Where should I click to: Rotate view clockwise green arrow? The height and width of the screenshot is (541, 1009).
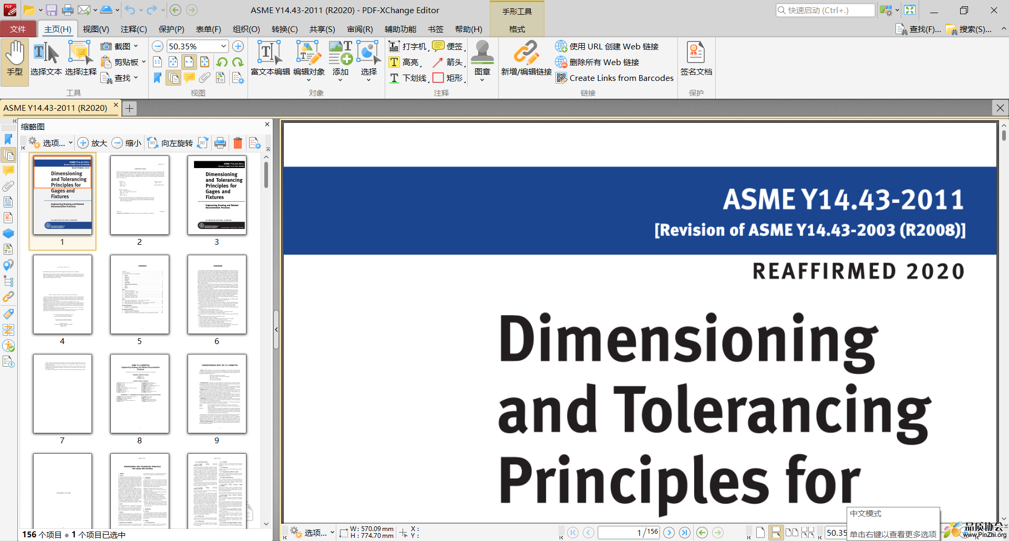tap(238, 62)
